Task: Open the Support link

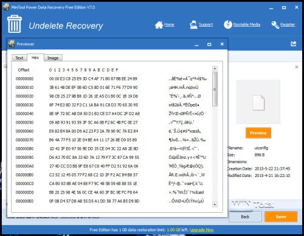Action: pos(206,25)
